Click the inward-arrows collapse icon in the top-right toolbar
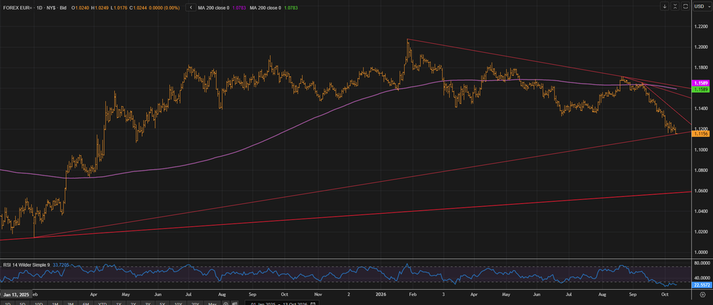713x305 pixels. 675,6
